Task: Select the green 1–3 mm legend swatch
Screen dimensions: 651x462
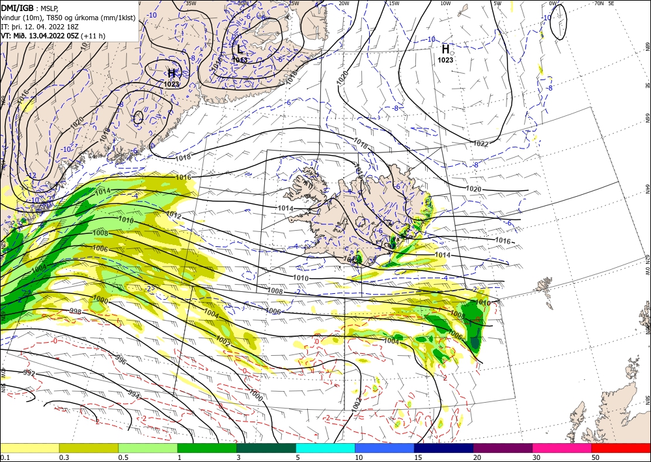Action: coord(207,448)
